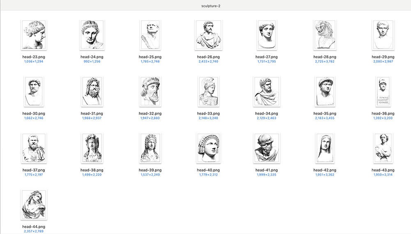Viewport: 411px width, 234px height.
Task: Click the dimensions 2,183×3,455
Action: [325, 118]
